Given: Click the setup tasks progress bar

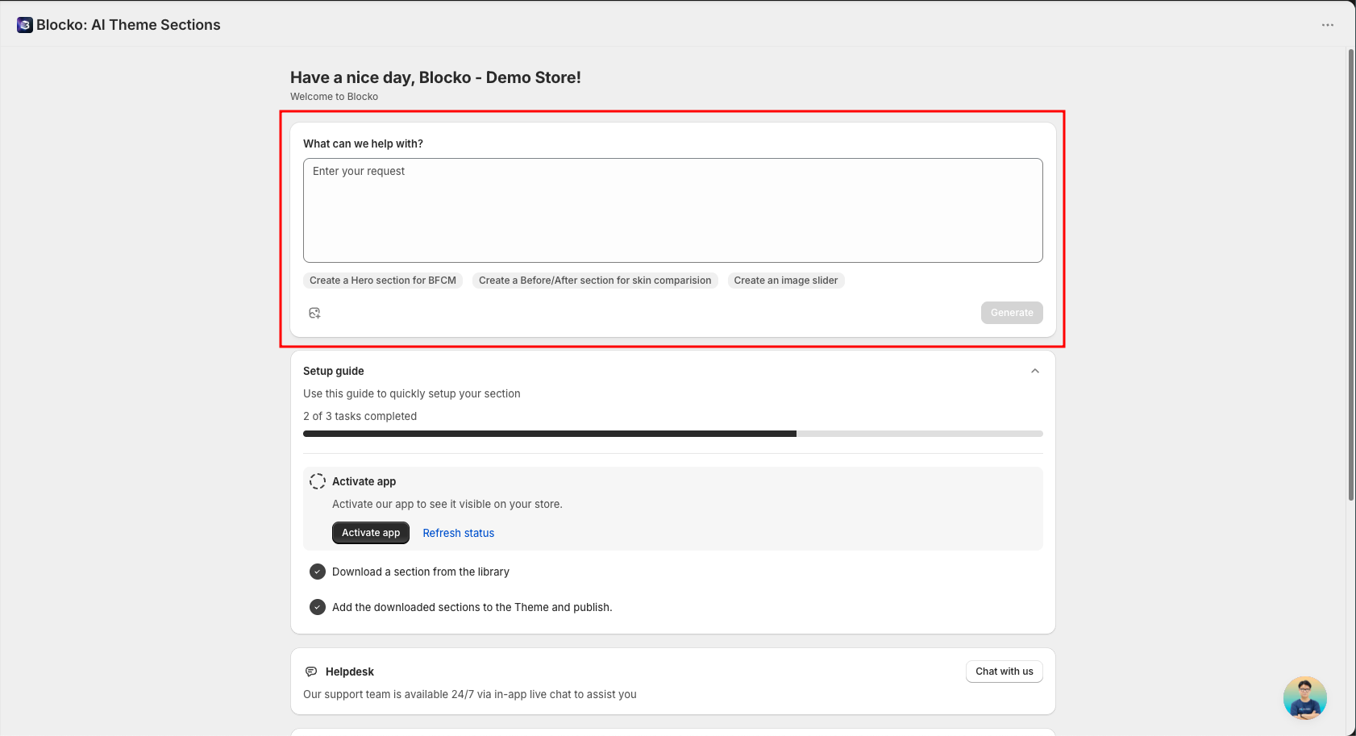Looking at the screenshot, I should tap(673, 434).
